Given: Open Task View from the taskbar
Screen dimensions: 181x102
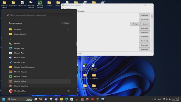Looking at the screenshot, I should pos(36,99).
